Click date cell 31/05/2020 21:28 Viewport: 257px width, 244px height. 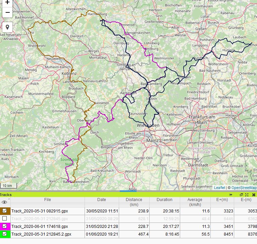pos(102,226)
